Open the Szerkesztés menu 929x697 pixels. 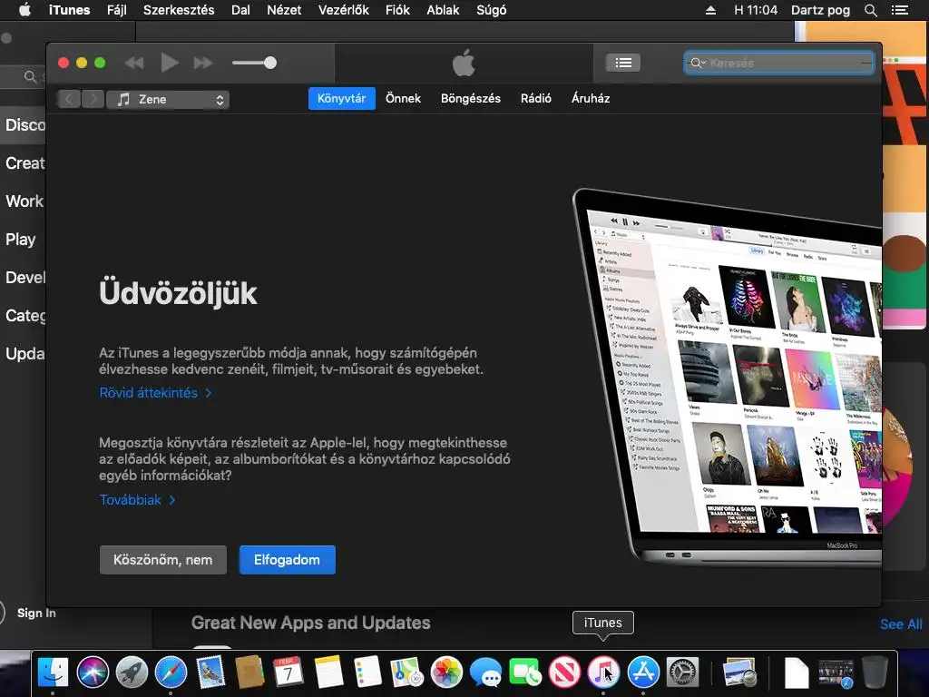click(179, 10)
